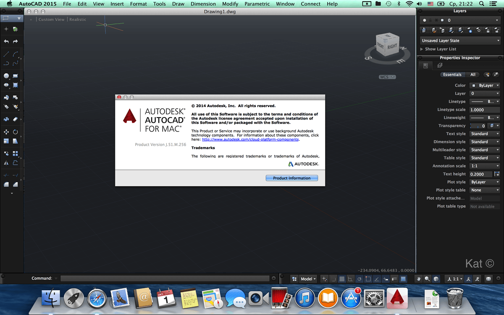Open the Dimension menu
504x315 pixels.
203,4
